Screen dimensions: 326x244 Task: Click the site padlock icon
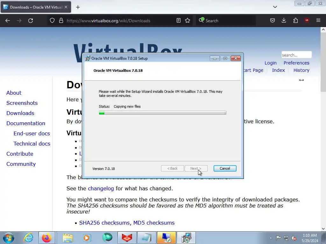click(61, 20)
